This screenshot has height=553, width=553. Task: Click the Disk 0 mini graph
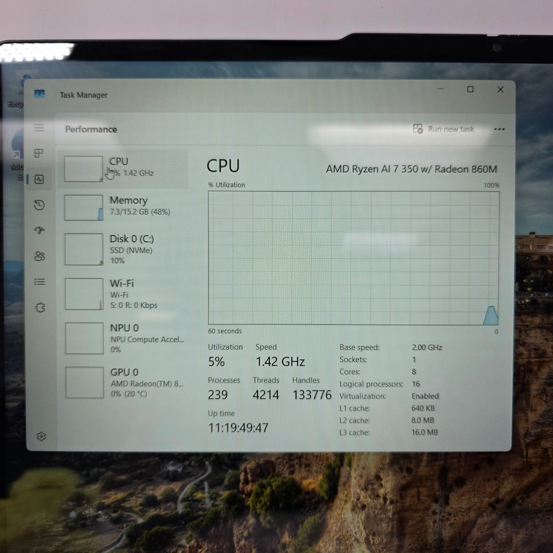click(x=84, y=250)
